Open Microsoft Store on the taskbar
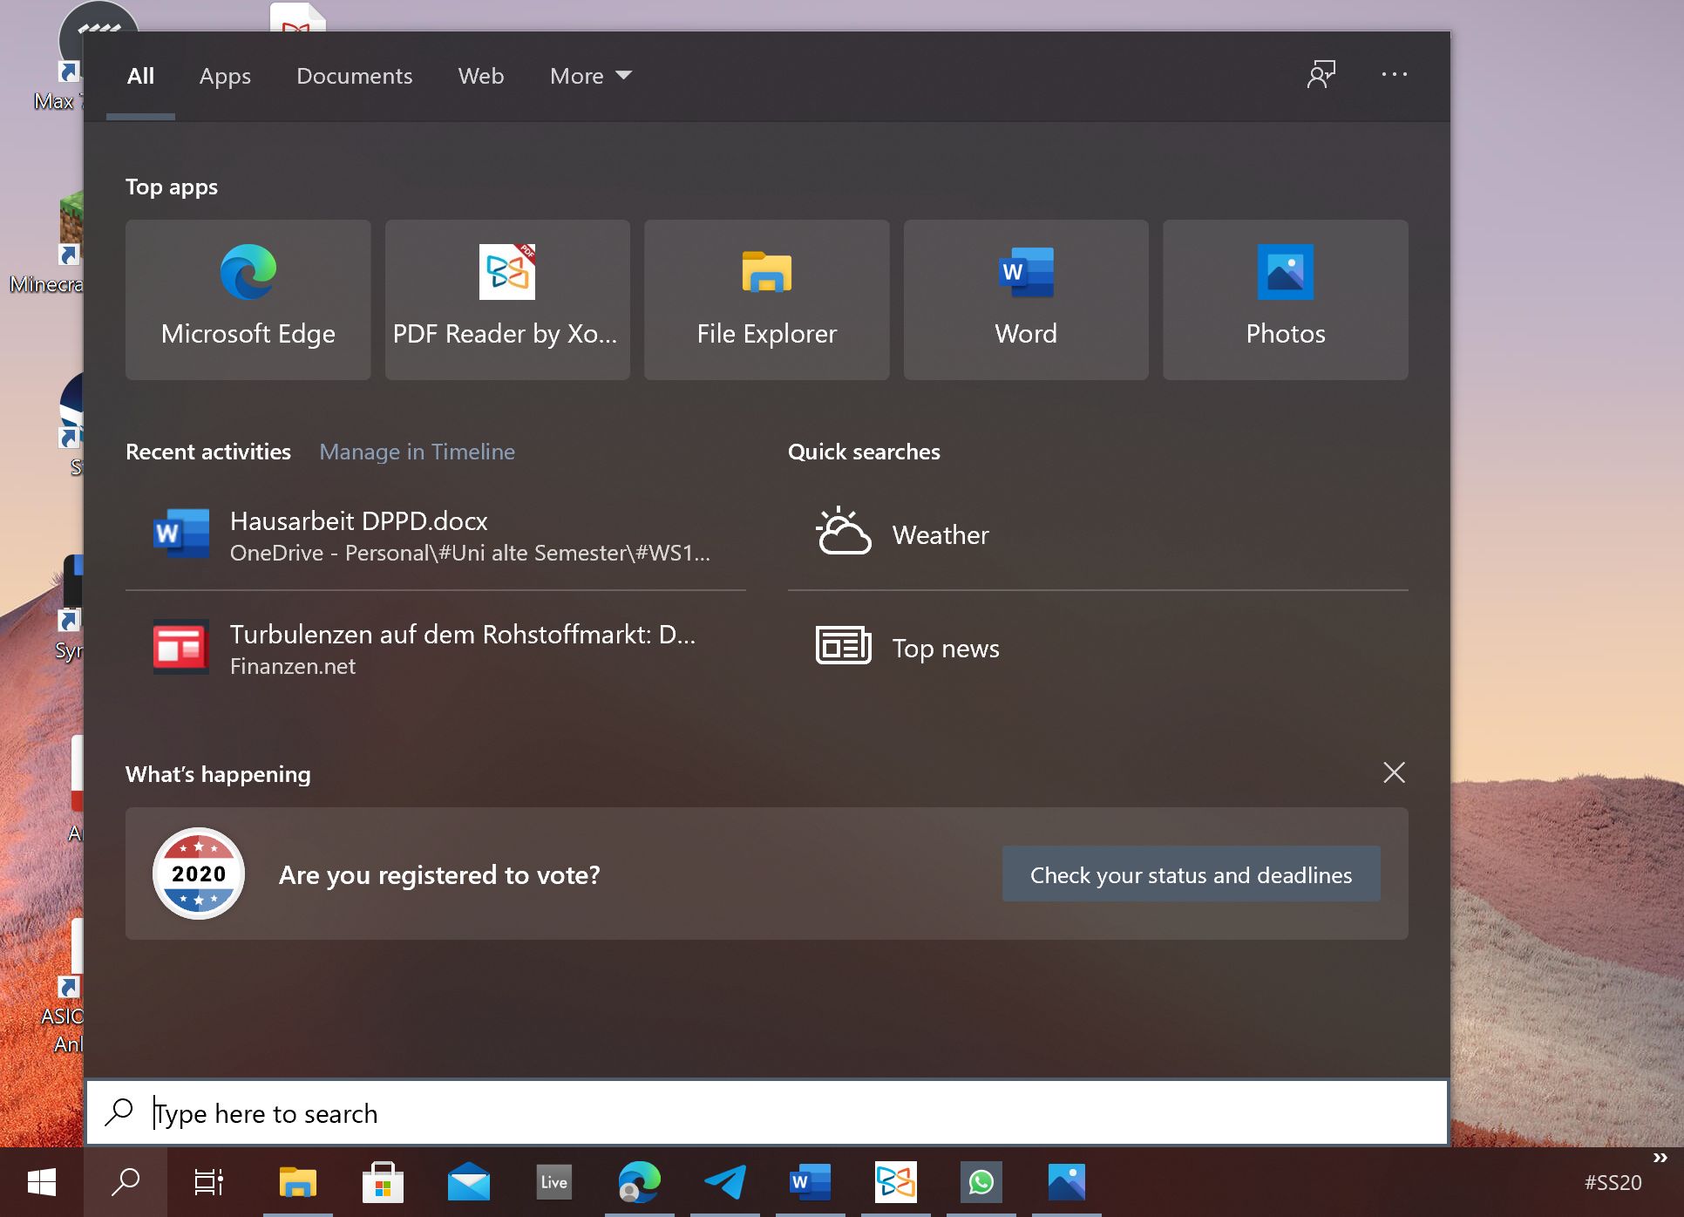Viewport: 1684px width, 1217px height. (383, 1182)
